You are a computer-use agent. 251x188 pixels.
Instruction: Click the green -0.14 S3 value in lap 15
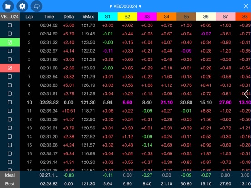[147, 145]
